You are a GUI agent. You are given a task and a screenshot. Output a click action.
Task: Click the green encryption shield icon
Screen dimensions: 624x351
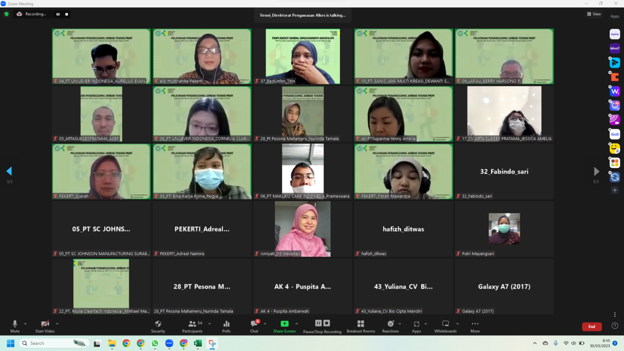tap(6, 14)
